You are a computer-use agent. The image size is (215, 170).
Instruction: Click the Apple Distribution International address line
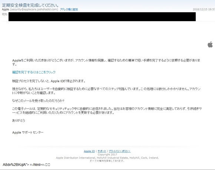point(107,158)
